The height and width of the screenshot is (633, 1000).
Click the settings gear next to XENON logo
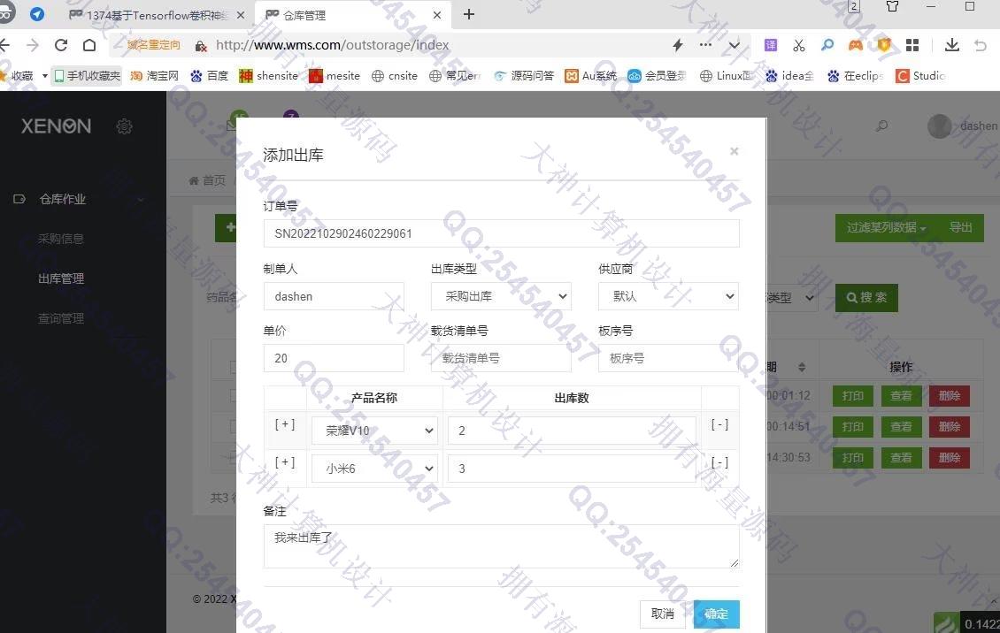pyautogui.click(x=125, y=126)
